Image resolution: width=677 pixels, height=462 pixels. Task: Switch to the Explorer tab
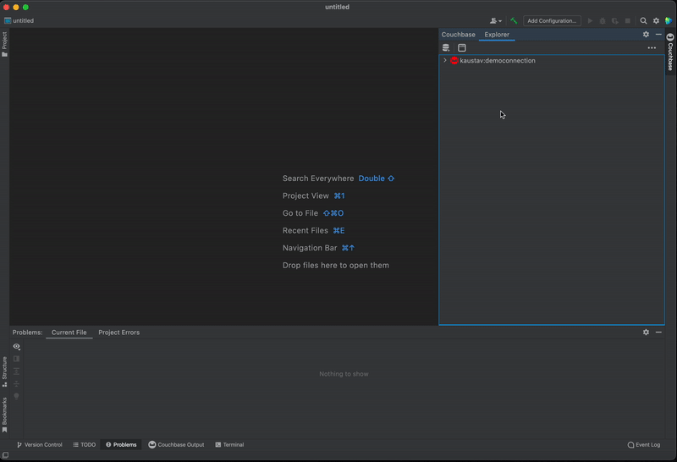497,35
